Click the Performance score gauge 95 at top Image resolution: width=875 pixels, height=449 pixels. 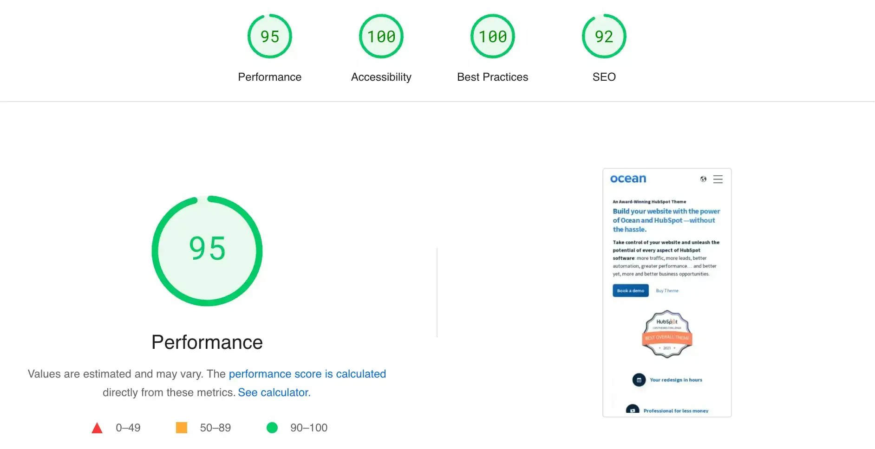click(x=270, y=36)
